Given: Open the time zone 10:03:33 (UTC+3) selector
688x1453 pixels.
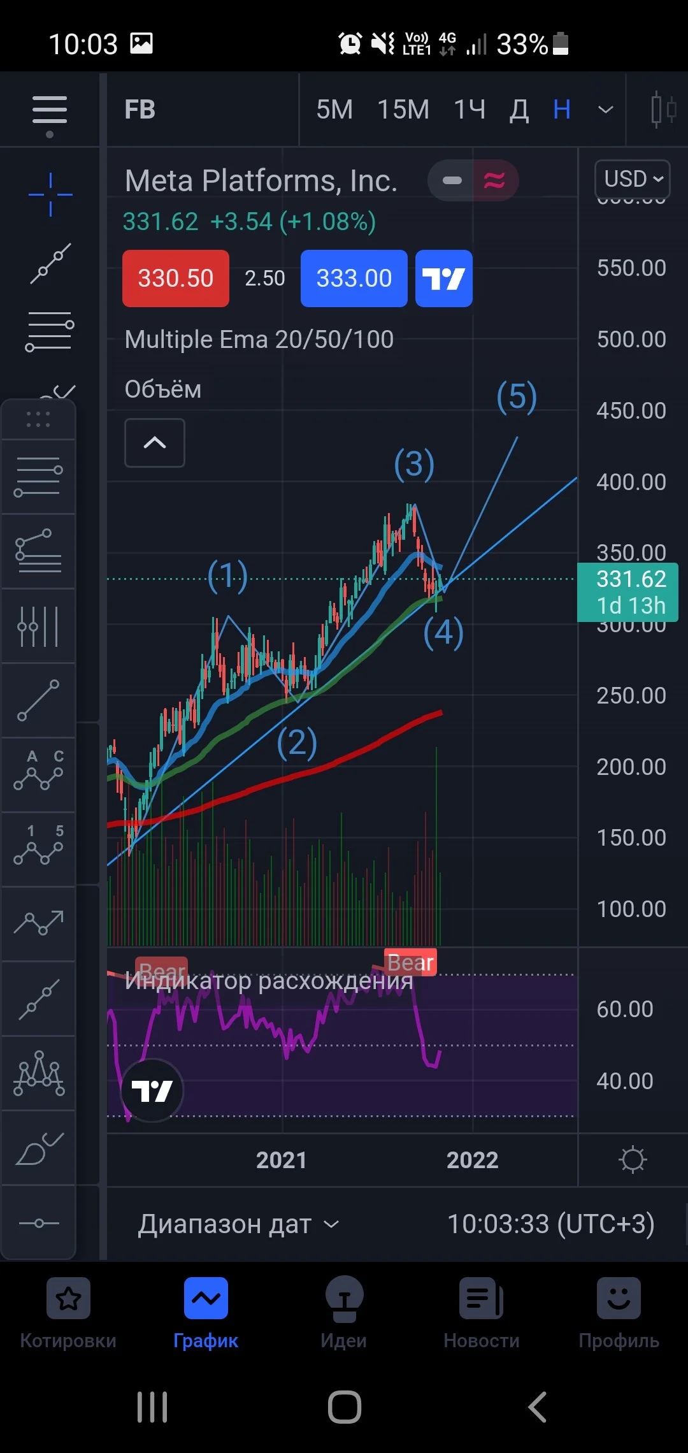Looking at the screenshot, I should pos(551,1224).
